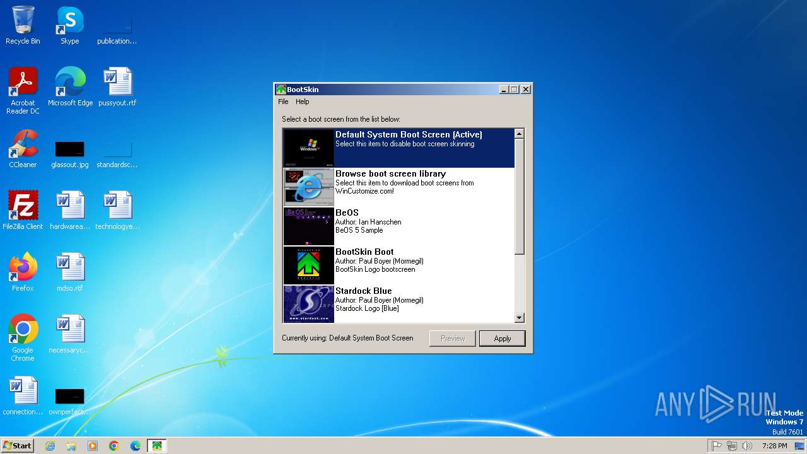Click 'Currently using: Default System Boot Screen' status text

click(347, 338)
